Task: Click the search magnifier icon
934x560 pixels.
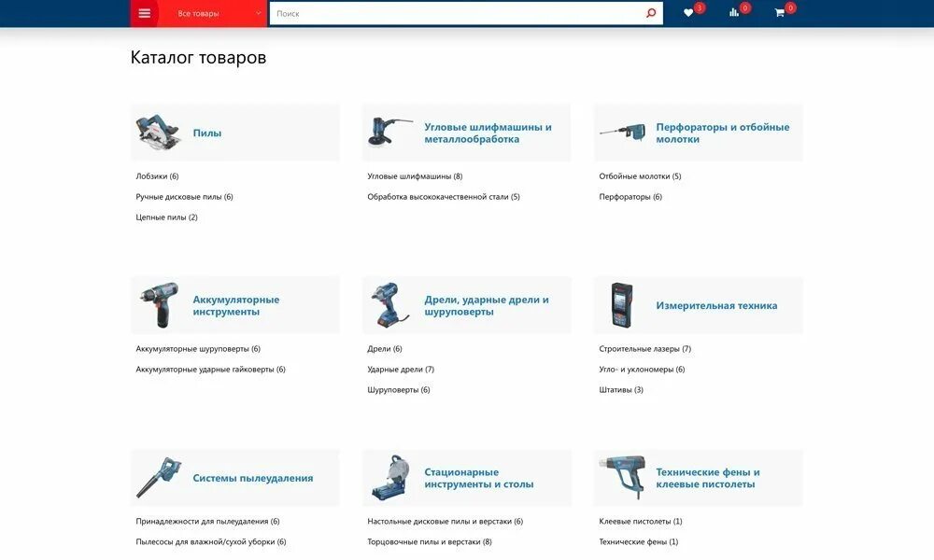Action: click(x=650, y=13)
